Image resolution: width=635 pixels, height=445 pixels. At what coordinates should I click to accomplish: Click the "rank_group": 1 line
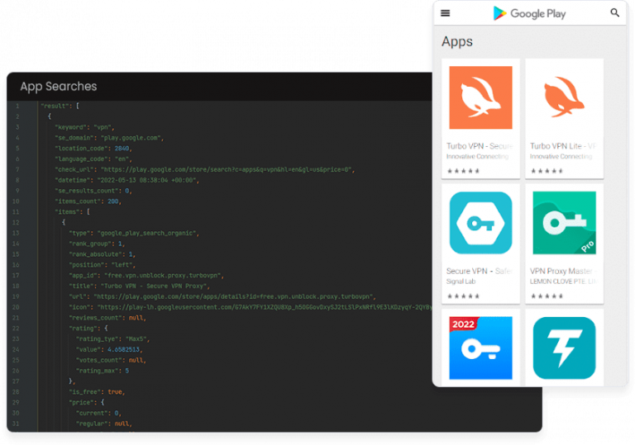pos(97,244)
